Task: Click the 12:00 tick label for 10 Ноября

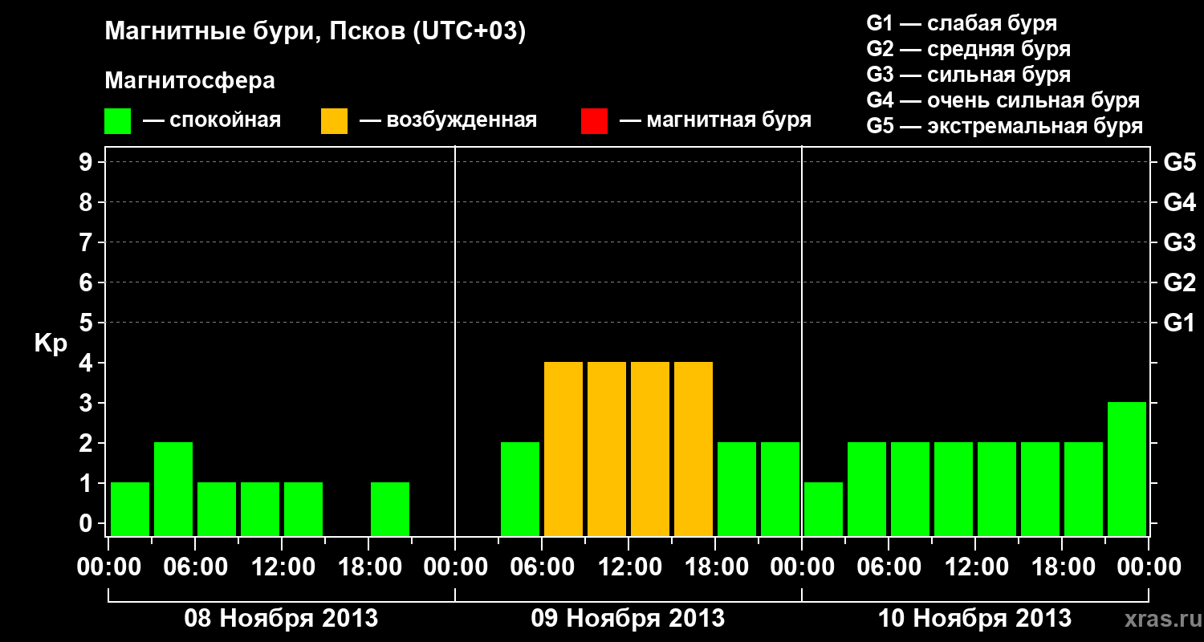Action: 975,567
